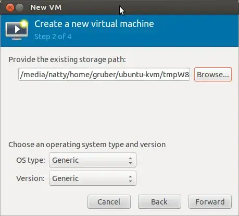This screenshot has width=239, height=216.
Task: Go Forward to the next step
Action: 210,202
